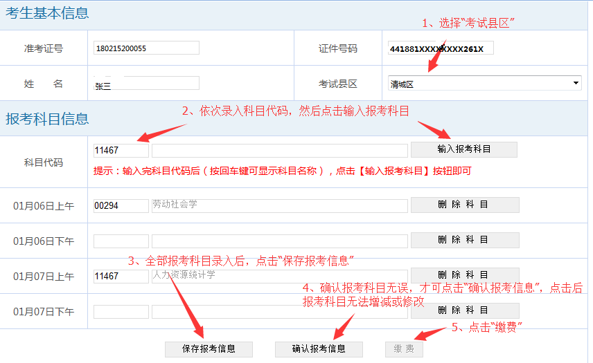Screen dimensions: 593x363
Task: Click the red 提示 hint about 科目代码
Action: coord(282,171)
